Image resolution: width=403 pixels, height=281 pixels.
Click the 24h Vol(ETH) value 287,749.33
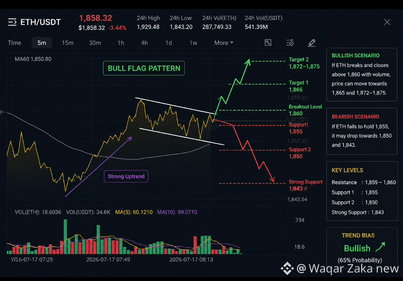click(217, 27)
